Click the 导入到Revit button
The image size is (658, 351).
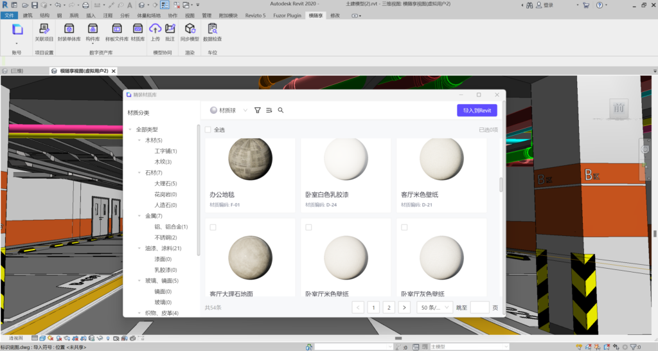(477, 111)
